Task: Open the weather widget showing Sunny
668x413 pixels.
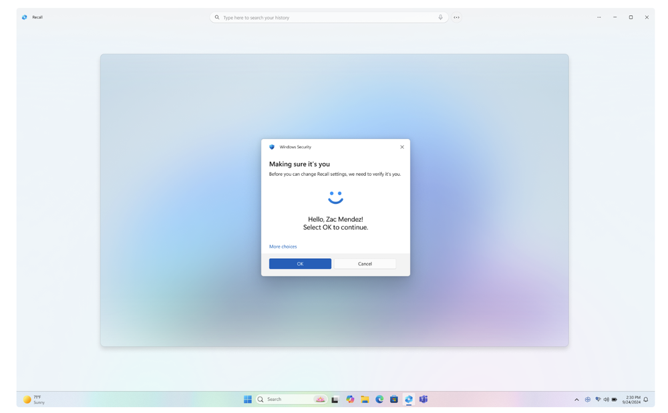Action: click(x=34, y=400)
